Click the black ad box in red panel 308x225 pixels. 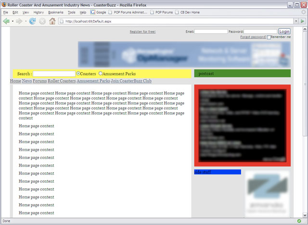point(243,125)
